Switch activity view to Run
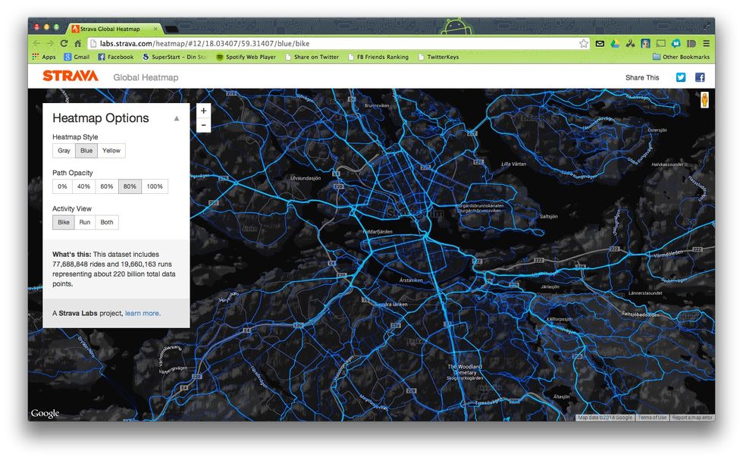This screenshot has width=743, height=460. pos(85,223)
